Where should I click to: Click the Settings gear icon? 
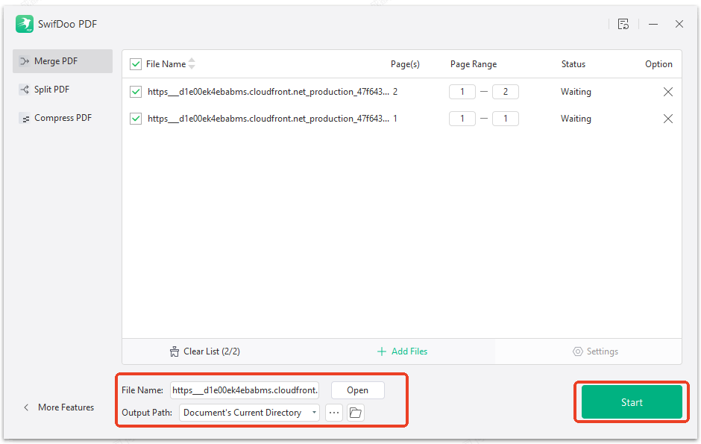pyautogui.click(x=578, y=351)
